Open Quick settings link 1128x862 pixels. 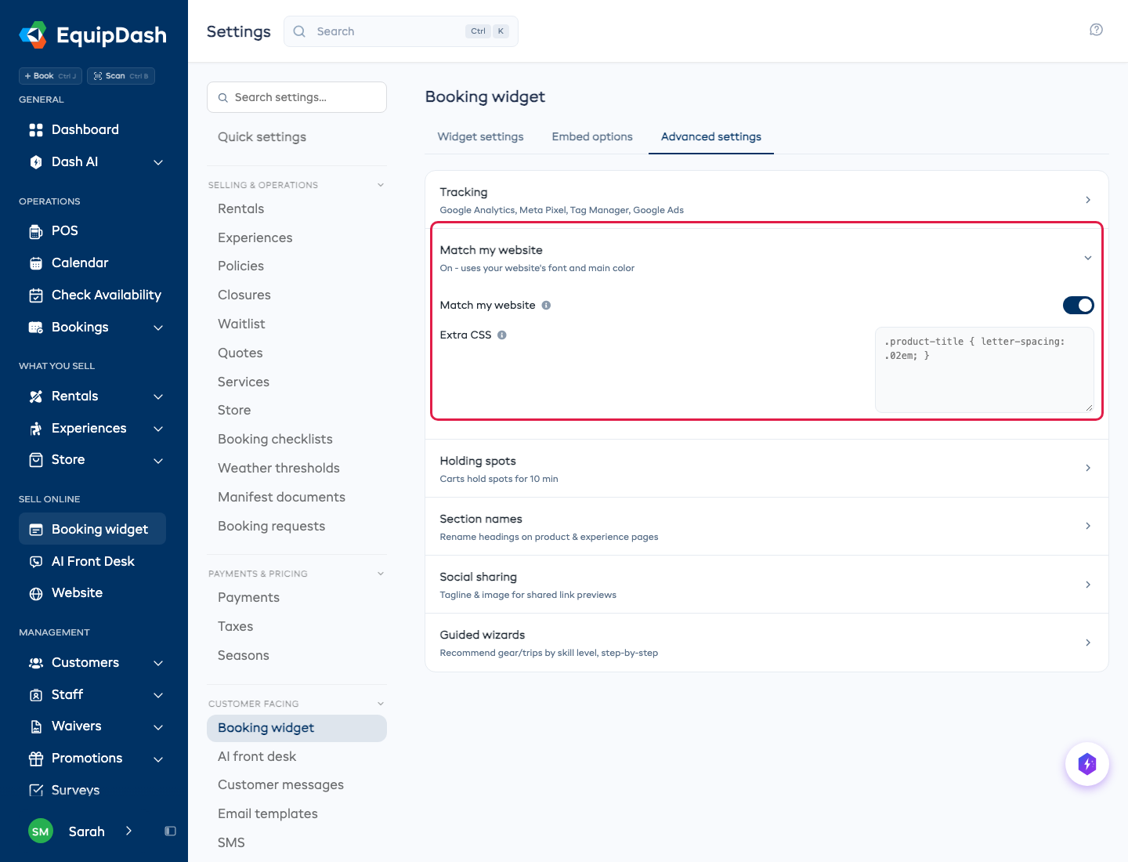coord(262,137)
